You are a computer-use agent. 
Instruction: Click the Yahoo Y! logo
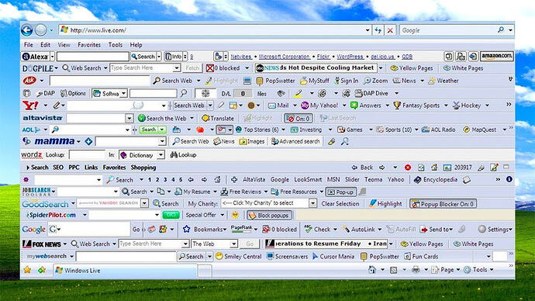30,106
